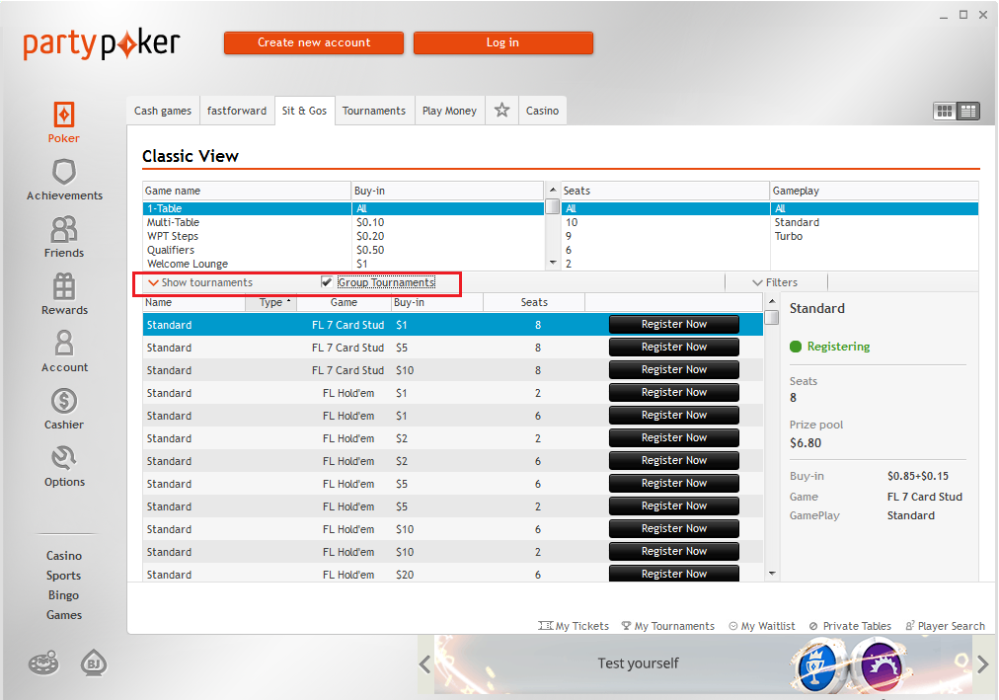Open Casino tab

coord(542,111)
